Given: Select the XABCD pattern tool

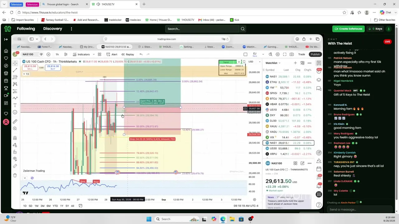Looking at the screenshot, I should 15,84.
